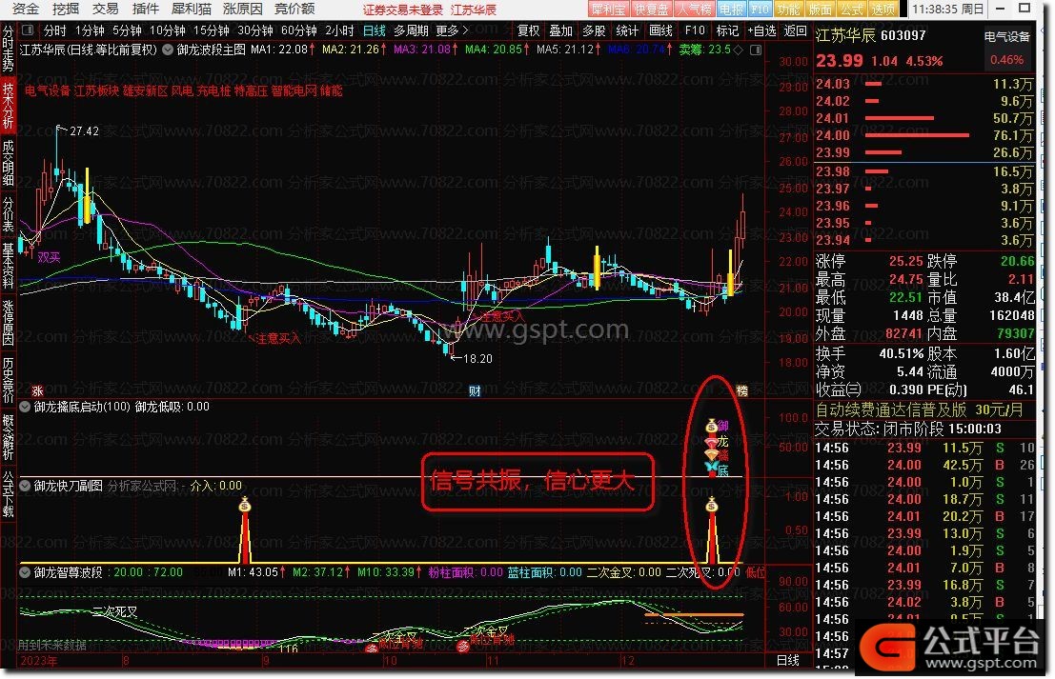Open the 挖掘 menu
Screen dimensions: 1055x679
[66, 9]
